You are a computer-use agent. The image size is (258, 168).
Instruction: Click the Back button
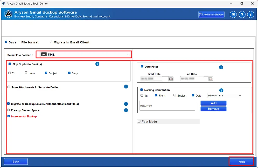[16, 162]
